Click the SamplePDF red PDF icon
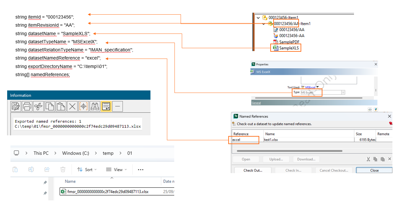The height and width of the screenshot is (203, 396). tap(276, 42)
